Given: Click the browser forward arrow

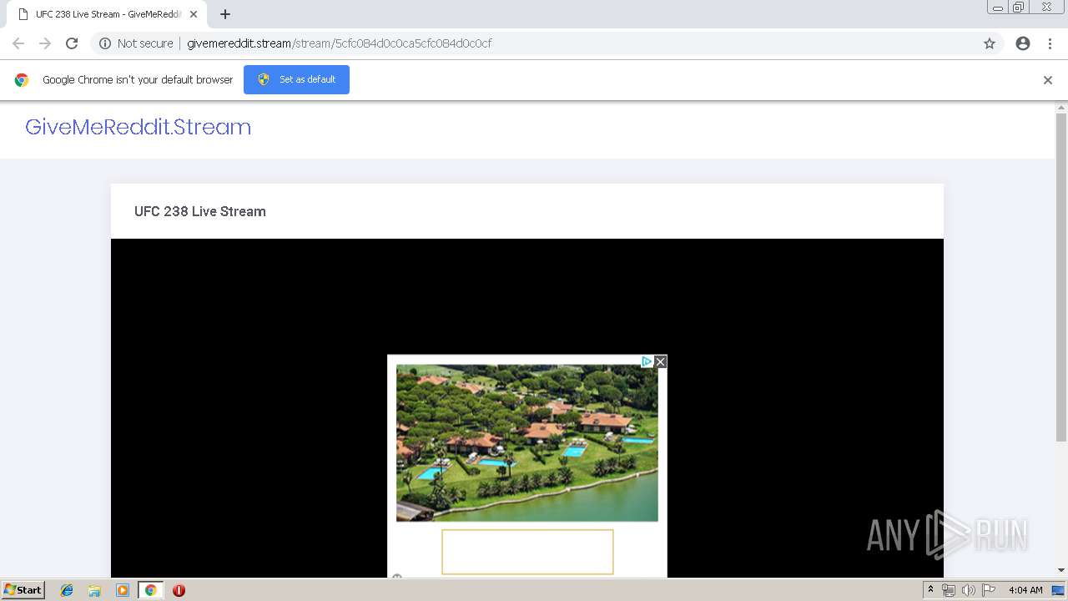Looking at the screenshot, I should pyautogui.click(x=45, y=43).
